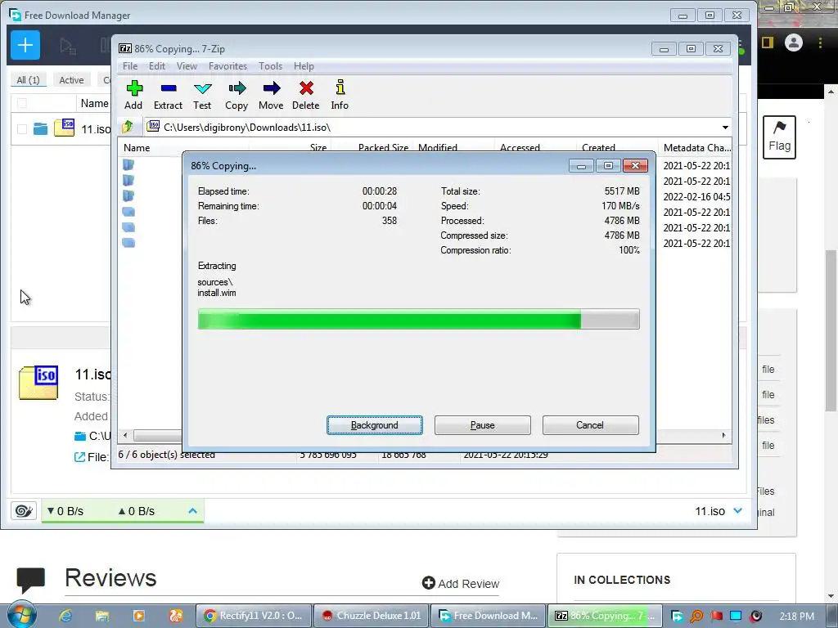Click the 2022-02-16 date row in 7-Zip list
Viewport: 838px width, 628px height.
coord(696,196)
